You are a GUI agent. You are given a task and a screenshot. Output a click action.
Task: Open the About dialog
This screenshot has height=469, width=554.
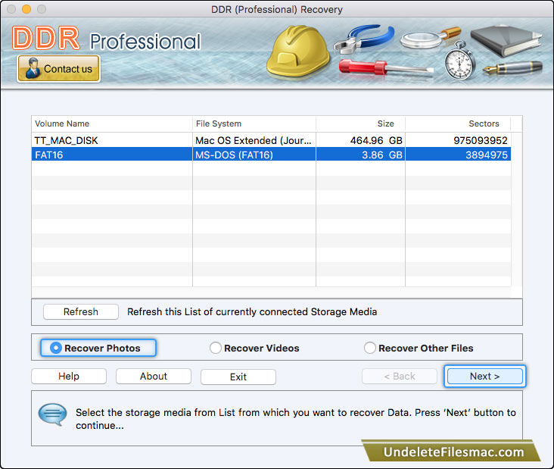click(154, 377)
